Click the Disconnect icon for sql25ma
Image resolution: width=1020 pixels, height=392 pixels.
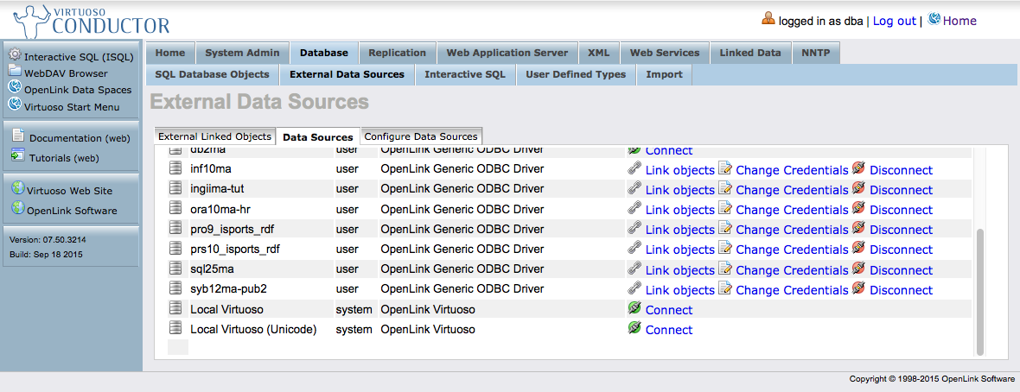(858, 269)
